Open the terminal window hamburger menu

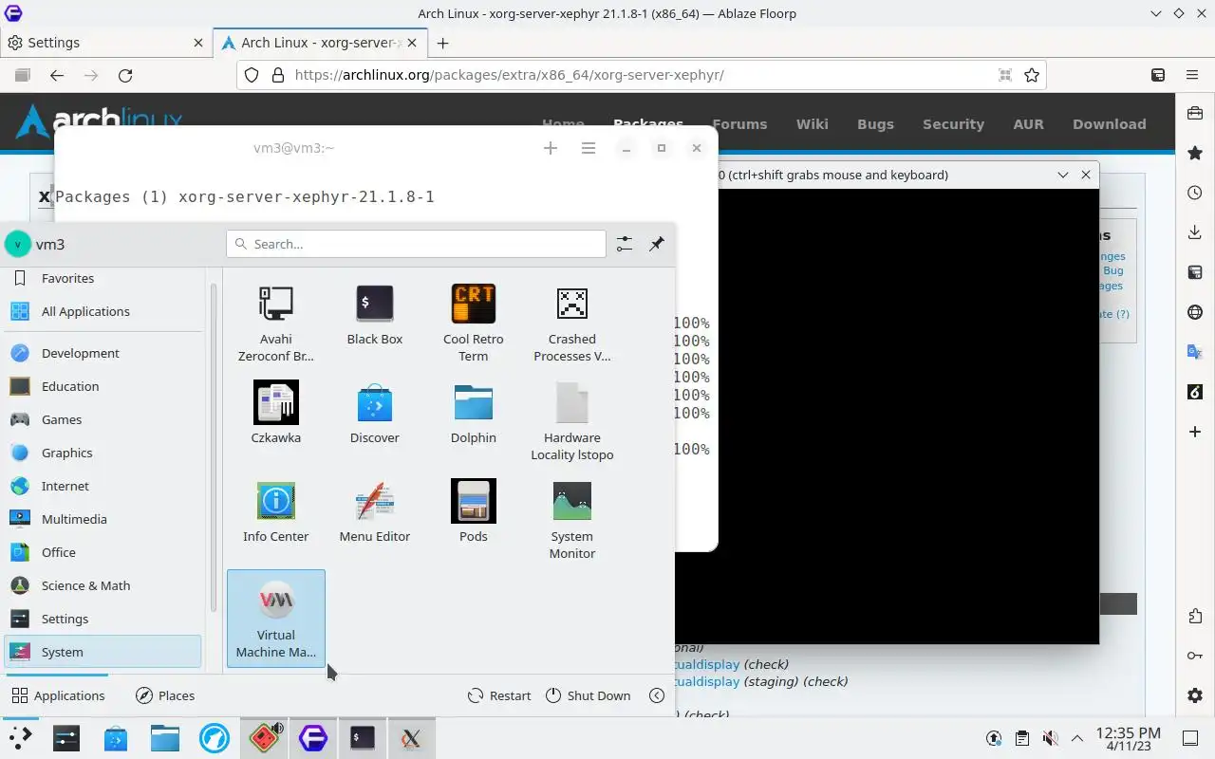click(x=589, y=148)
